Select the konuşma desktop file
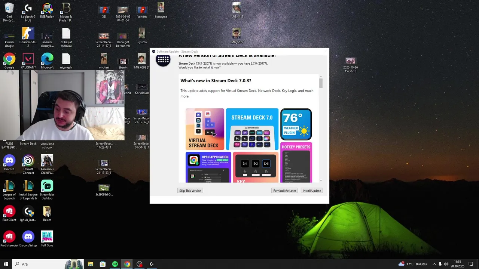Image resolution: width=479 pixels, height=269 pixels. (161, 10)
